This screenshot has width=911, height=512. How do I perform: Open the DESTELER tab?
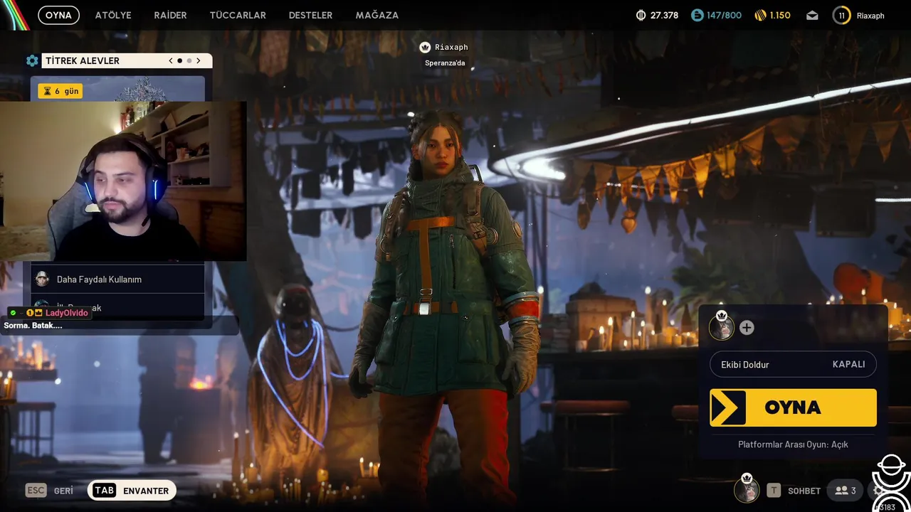310,15
